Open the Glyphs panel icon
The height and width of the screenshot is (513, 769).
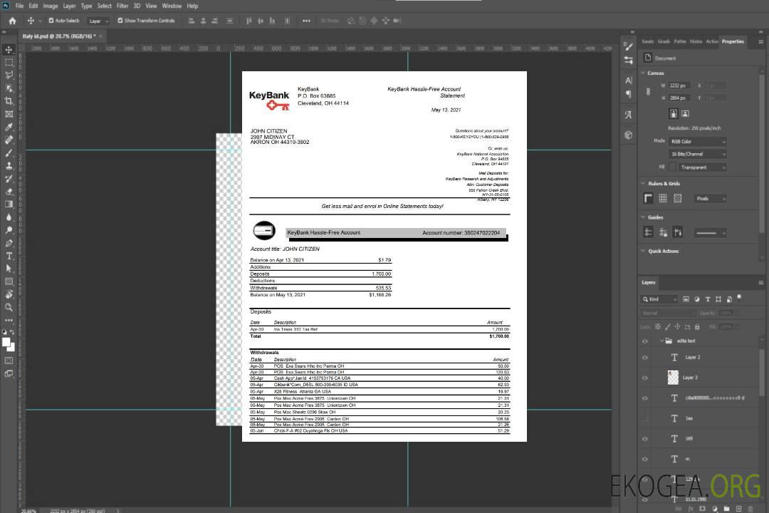(x=629, y=115)
